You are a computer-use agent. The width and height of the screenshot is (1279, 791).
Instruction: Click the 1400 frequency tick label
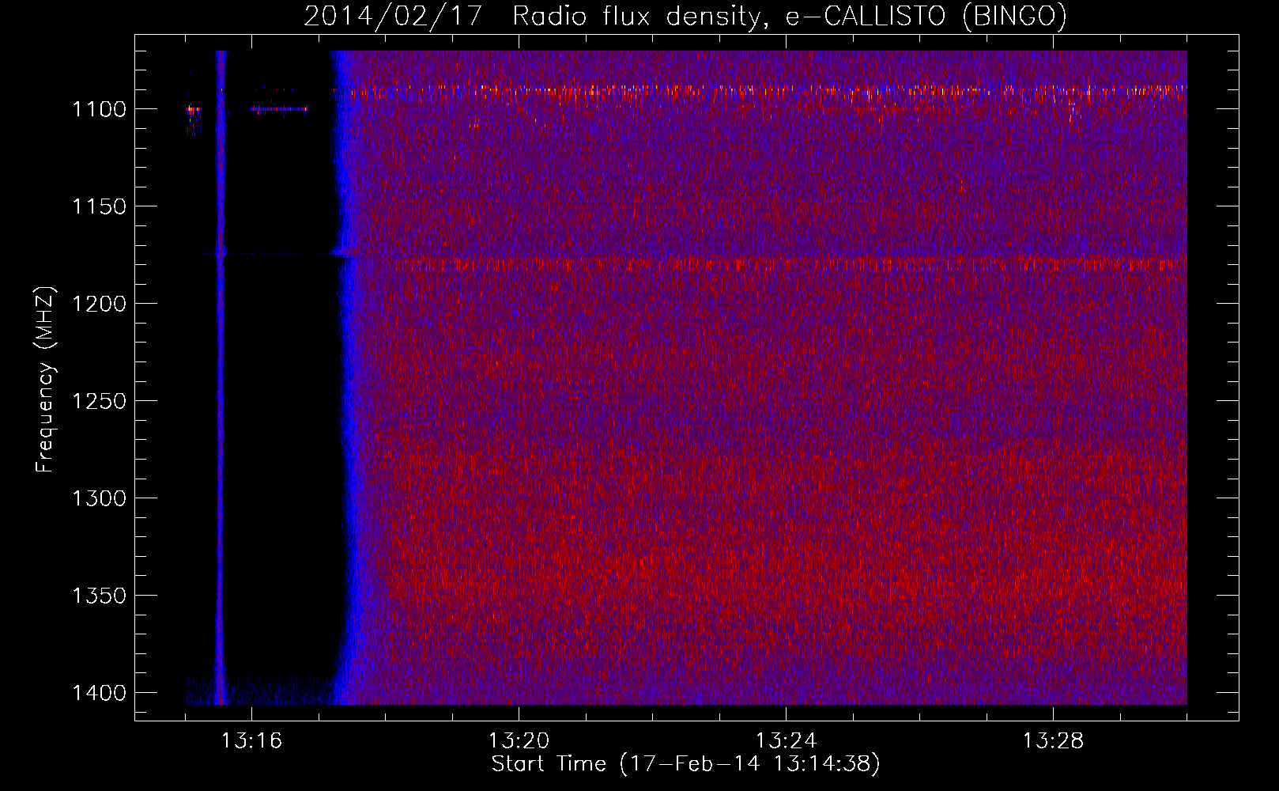coord(100,693)
